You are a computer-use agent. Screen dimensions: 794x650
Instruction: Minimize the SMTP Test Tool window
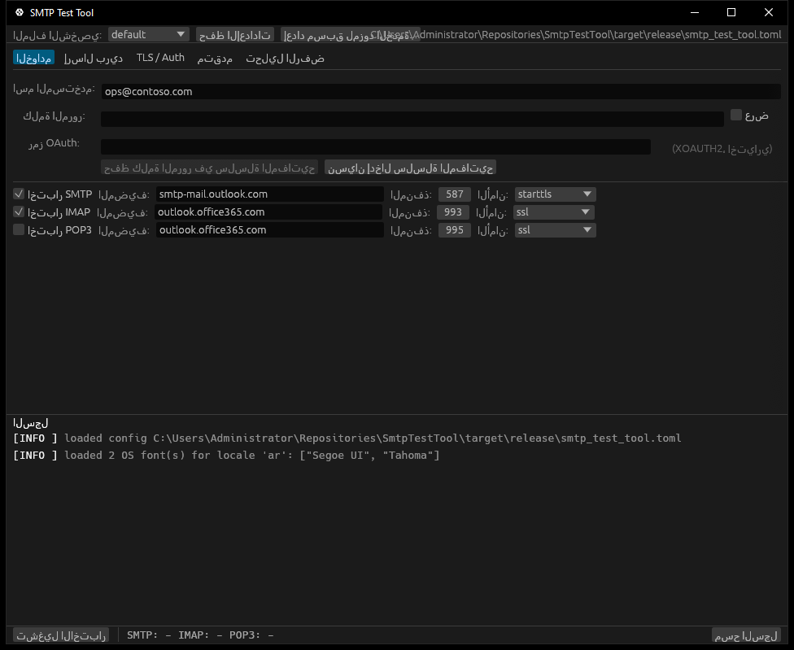(x=695, y=13)
